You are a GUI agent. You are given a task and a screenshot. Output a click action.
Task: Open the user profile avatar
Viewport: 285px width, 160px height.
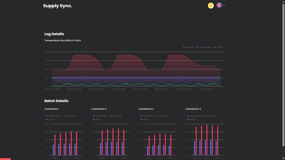tap(219, 6)
